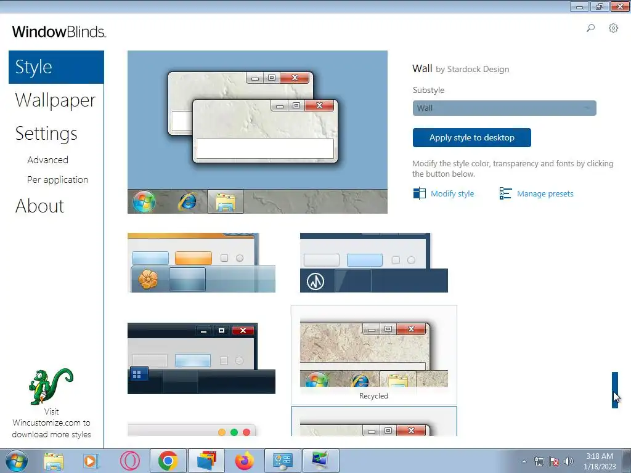
Task: Open the About section
Action: point(39,206)
